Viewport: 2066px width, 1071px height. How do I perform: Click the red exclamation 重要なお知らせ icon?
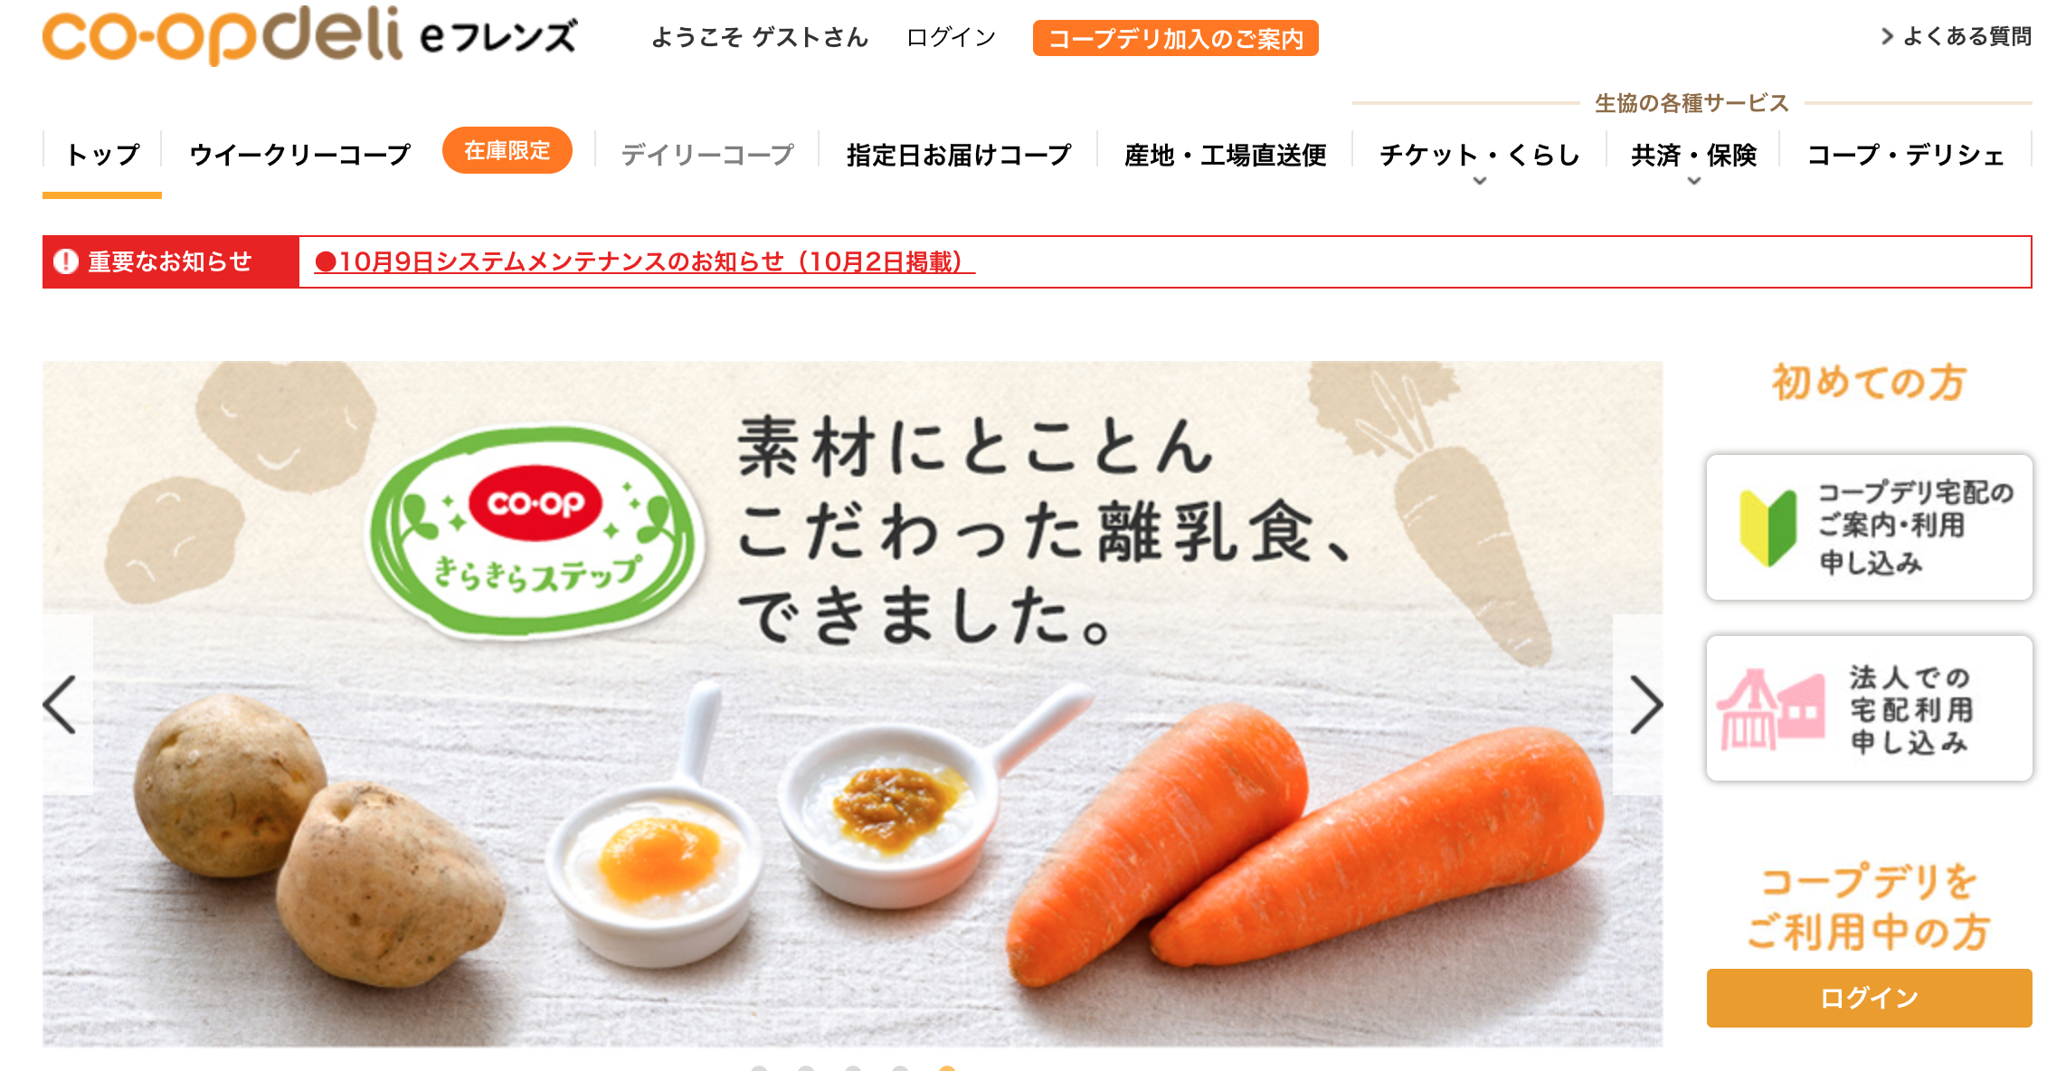pyautogui.click(x=65, y=261)
